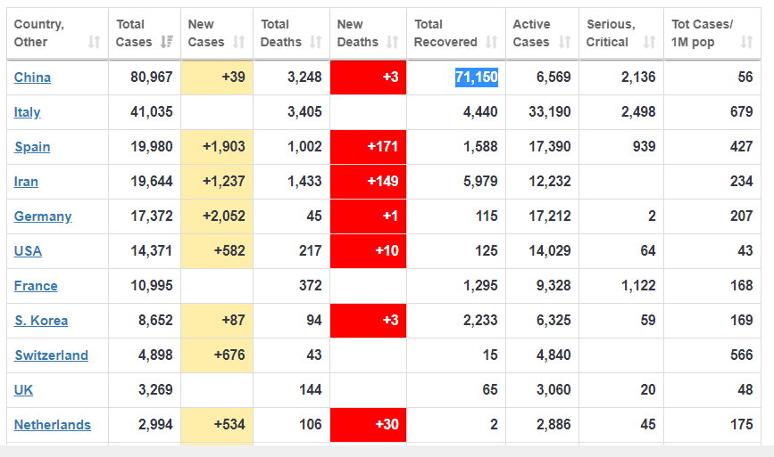
Task: Sort by New Cases column icon
Action: pos(238,43)
